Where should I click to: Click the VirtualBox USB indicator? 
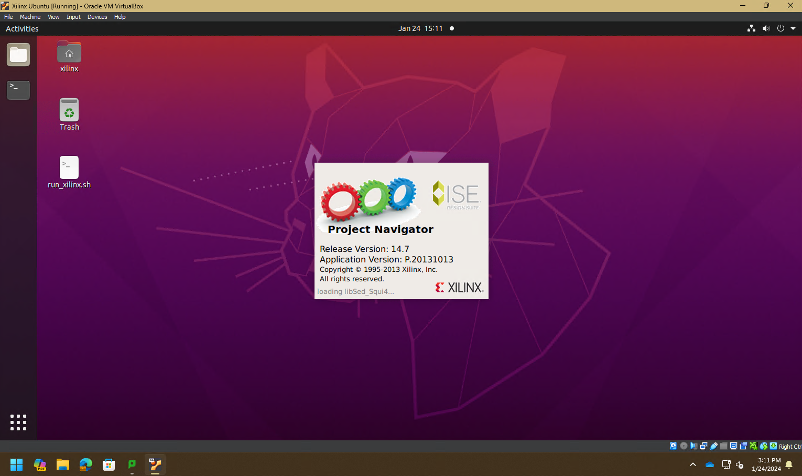tap(713, 446)
